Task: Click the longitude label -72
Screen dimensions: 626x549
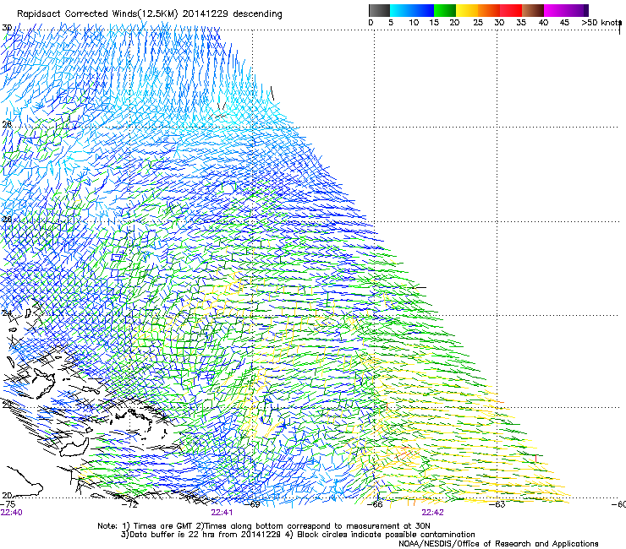Action: 129,504
